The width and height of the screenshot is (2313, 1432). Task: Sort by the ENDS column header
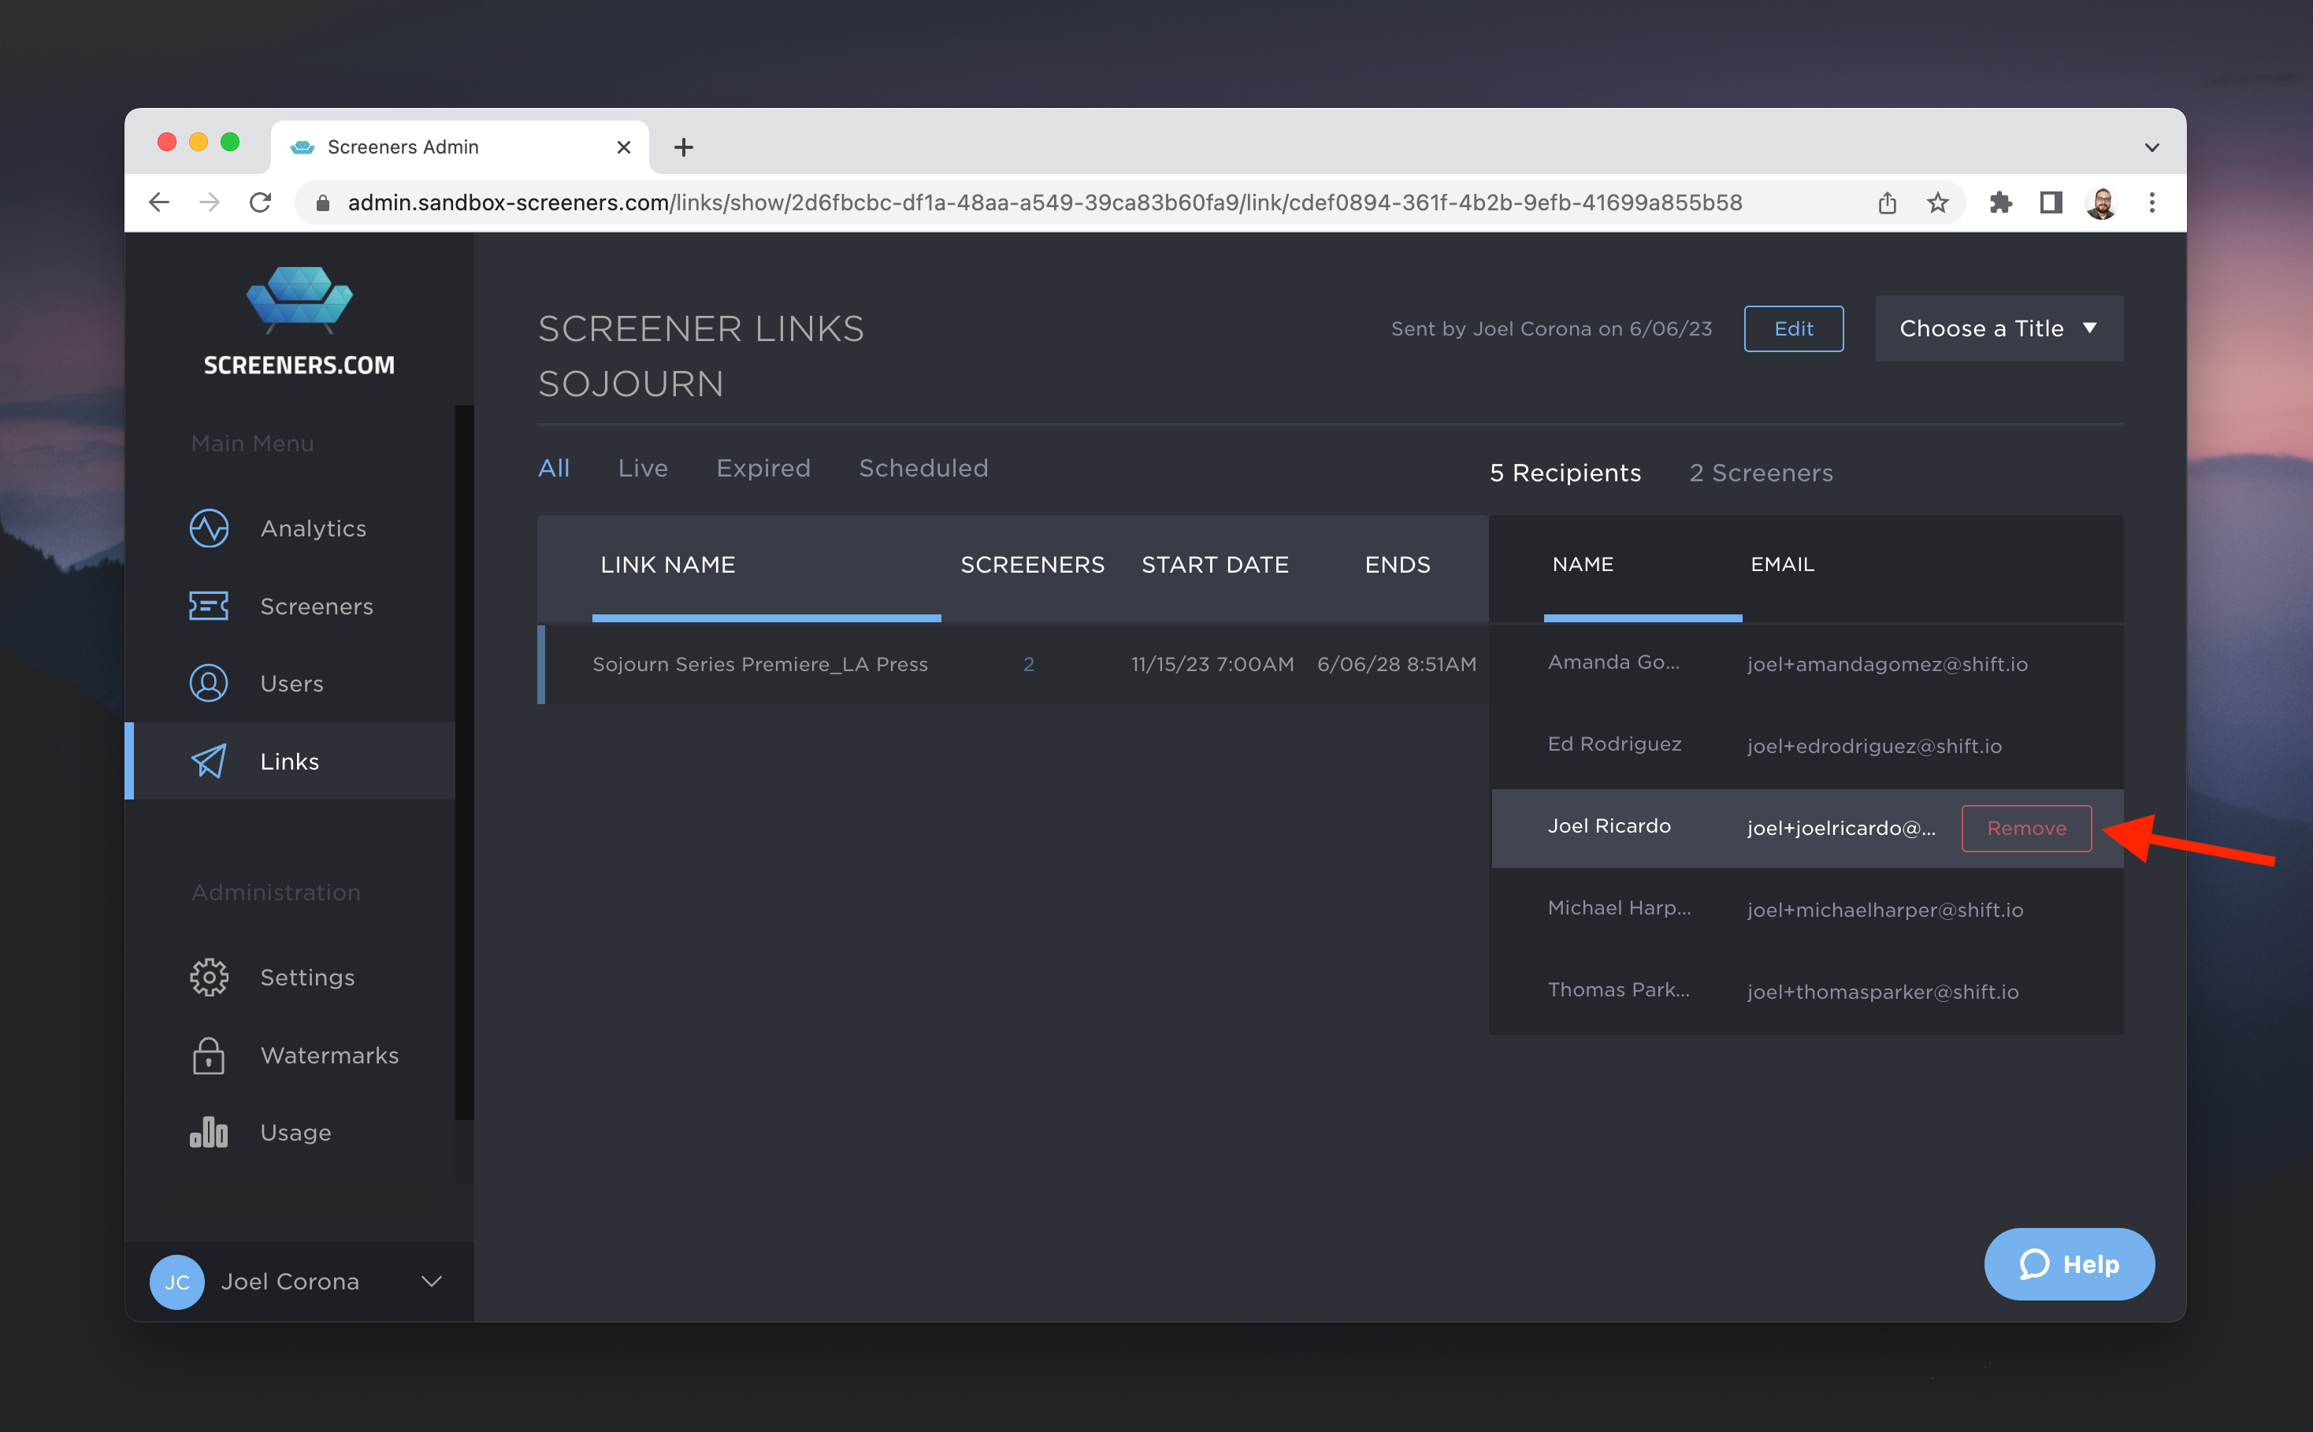point(1397,565)
